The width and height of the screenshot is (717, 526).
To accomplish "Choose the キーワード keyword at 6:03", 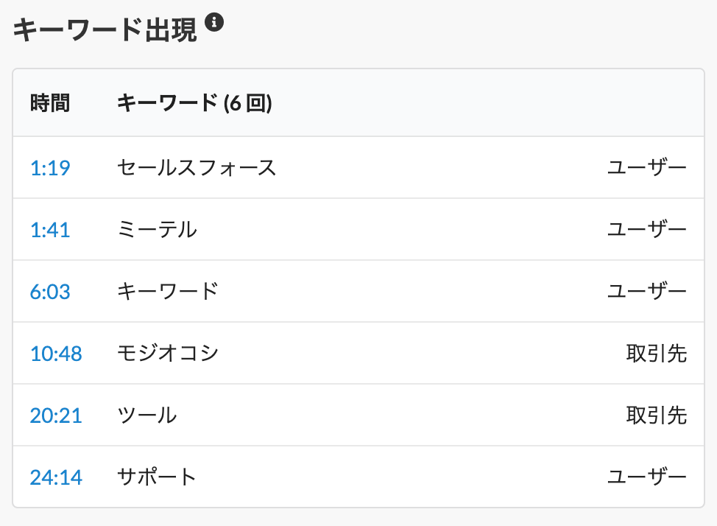I will pyautogui.click(x=167, y=291).
